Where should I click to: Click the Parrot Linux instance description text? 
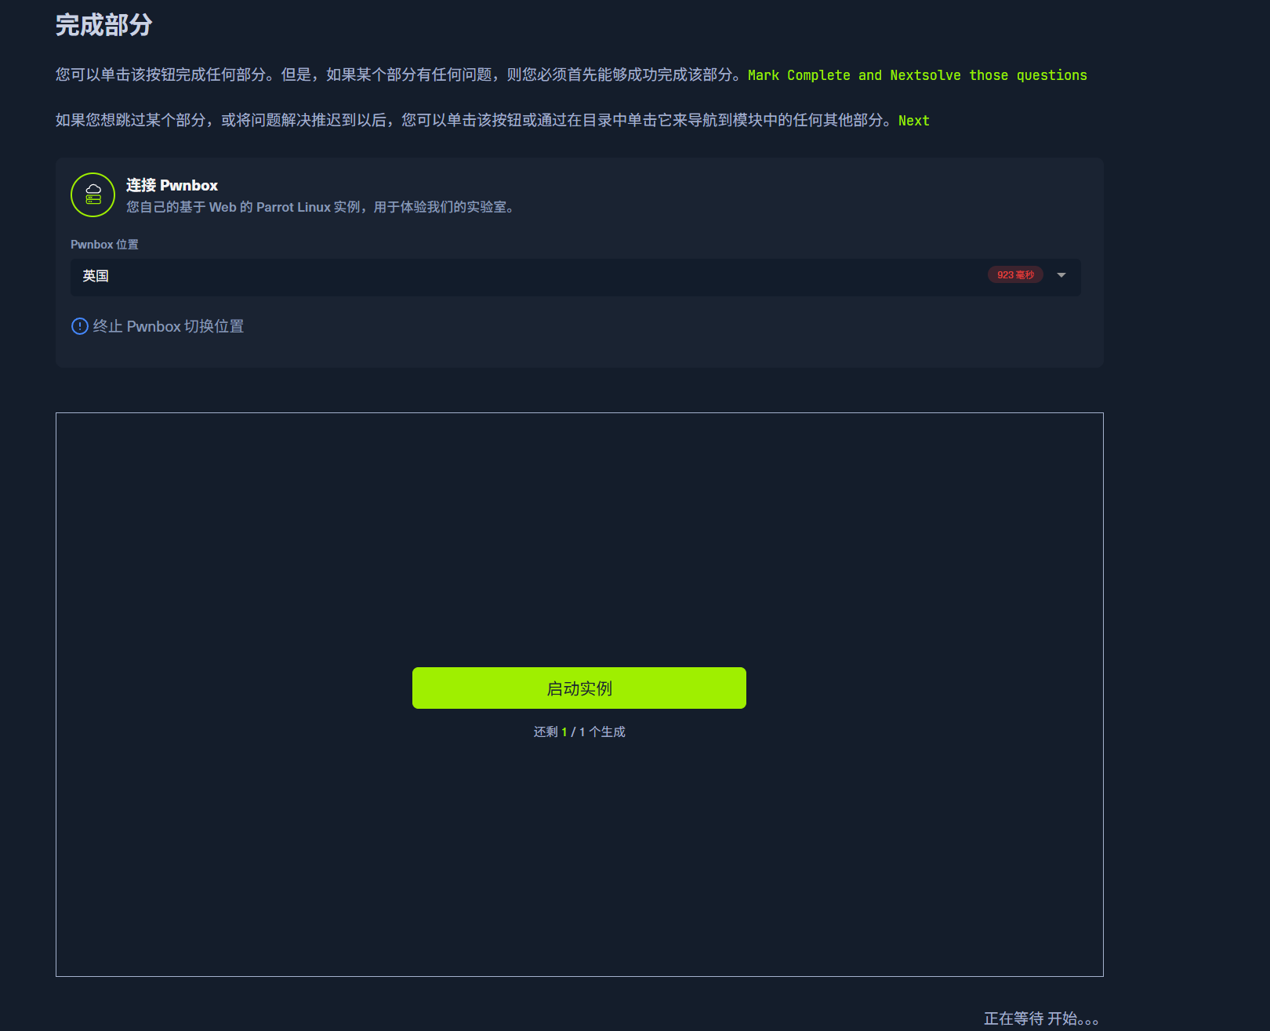tap(320, 207)
